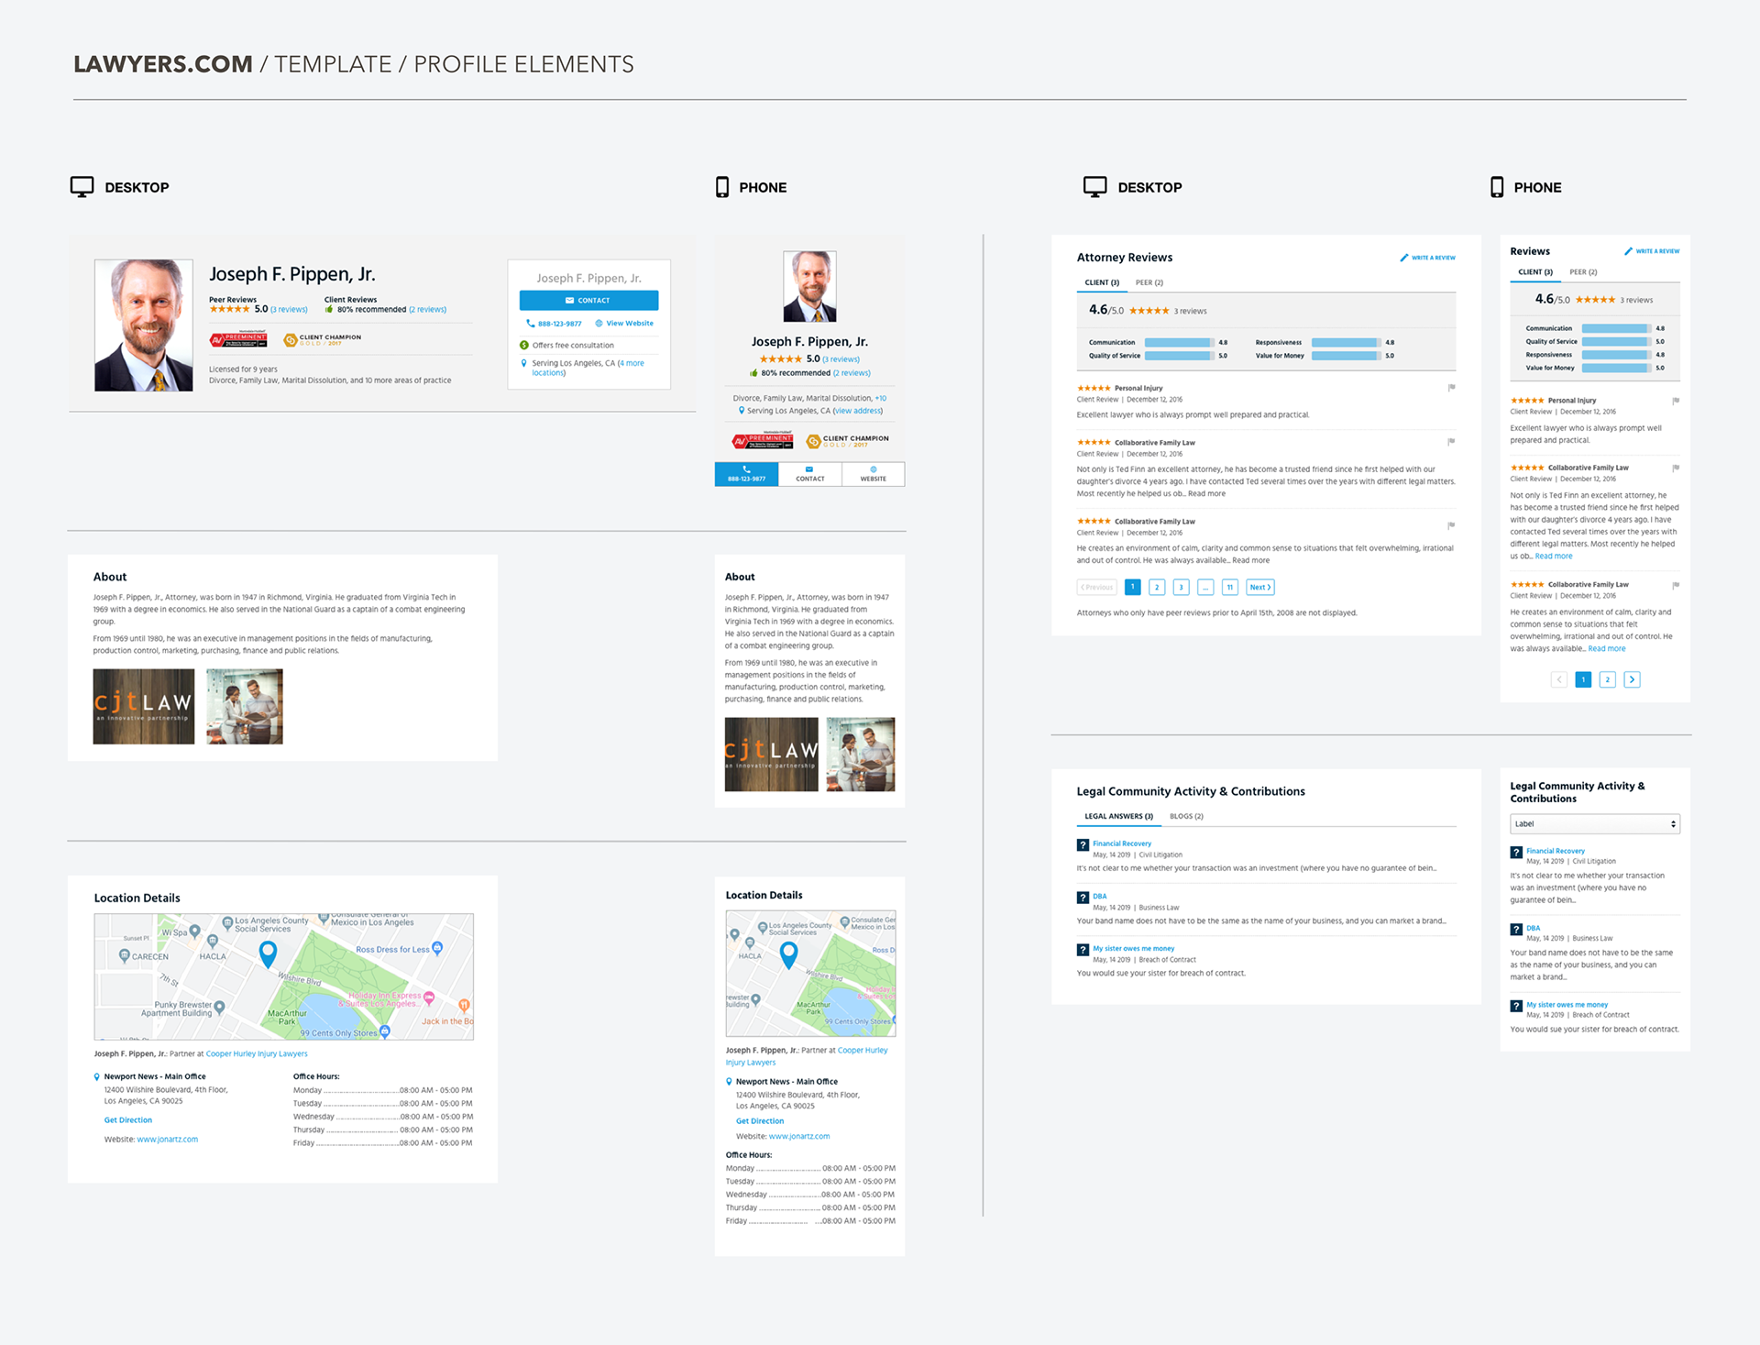Open www.jonartz.com link in phone Location Details
Viewport: 1760px width, 1345px height.
tap(799, 1137)
